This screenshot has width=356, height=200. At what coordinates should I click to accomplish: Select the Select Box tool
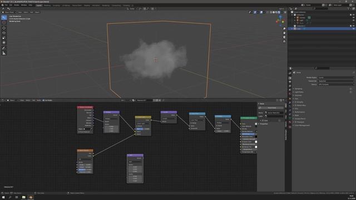click(x=4, y=17)
